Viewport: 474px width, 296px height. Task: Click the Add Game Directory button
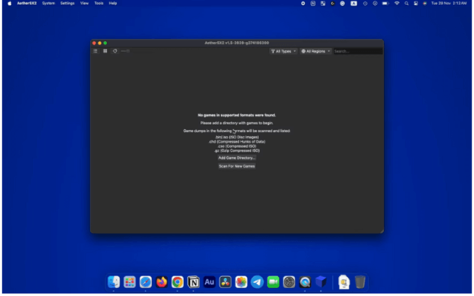pos(237,158)
